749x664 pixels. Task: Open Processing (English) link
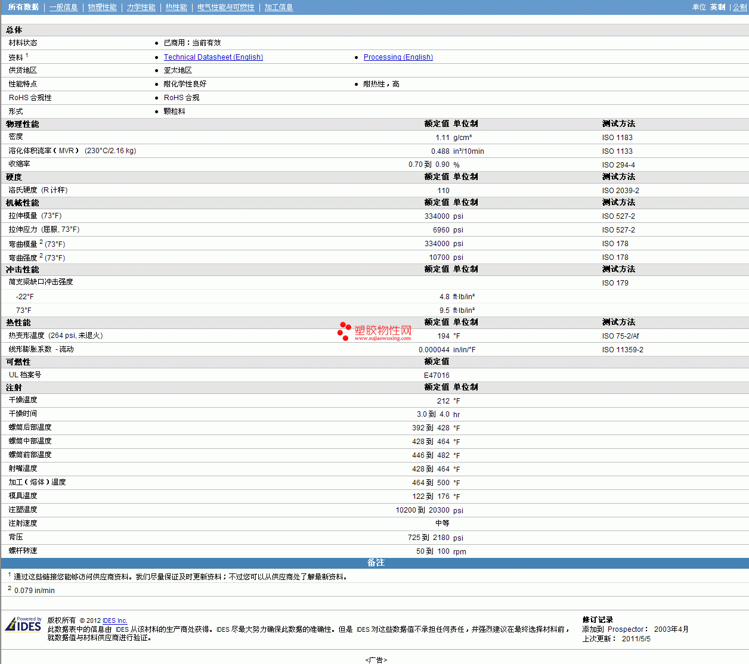[x=398, y=57]
